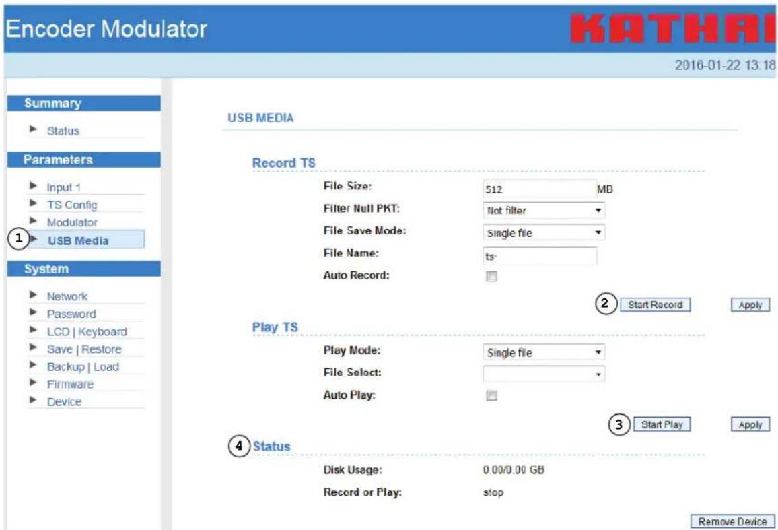
Task: Click the Encoder Modulator title
Action: click(106, 29)
